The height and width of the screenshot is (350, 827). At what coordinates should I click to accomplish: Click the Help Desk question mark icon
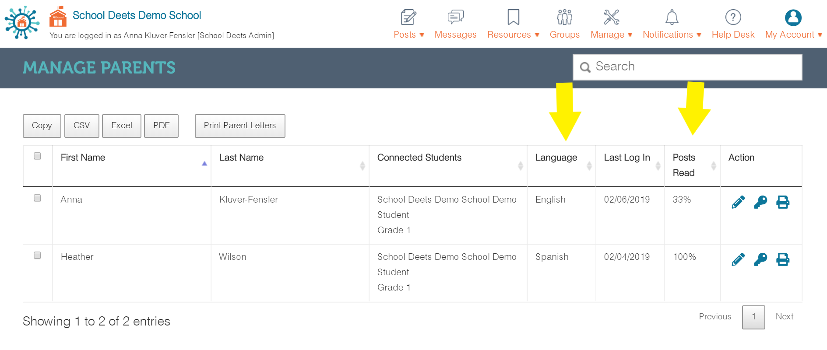pyautogui.click(x=733, y=17)
